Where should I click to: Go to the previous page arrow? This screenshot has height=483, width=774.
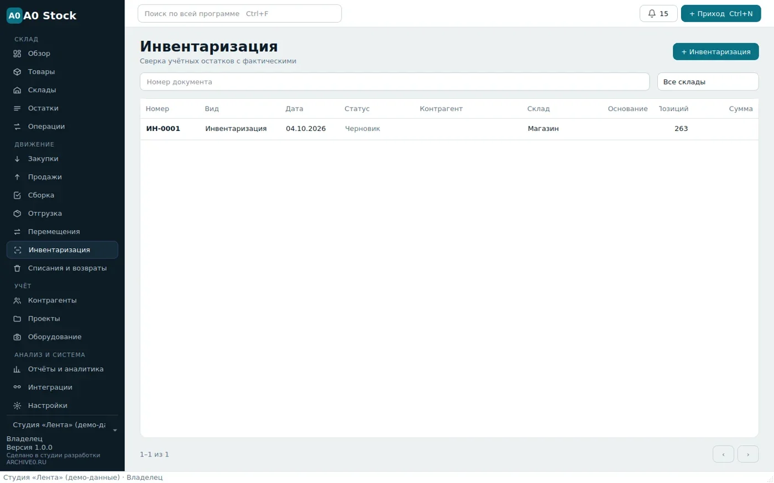tap(723, 454)
